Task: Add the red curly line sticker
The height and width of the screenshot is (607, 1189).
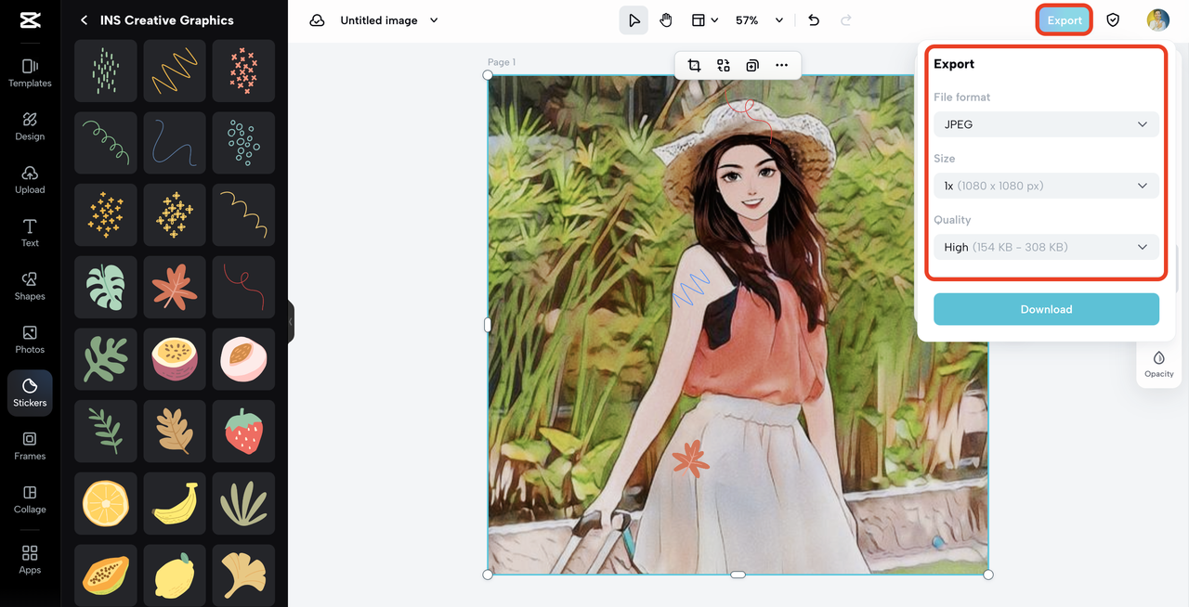Action: click(x=243, y=287)
